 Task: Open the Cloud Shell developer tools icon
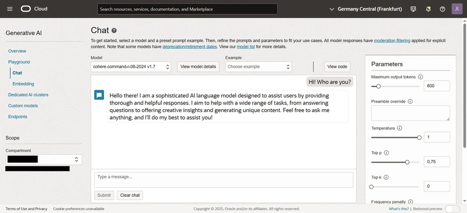coord(413,9)
